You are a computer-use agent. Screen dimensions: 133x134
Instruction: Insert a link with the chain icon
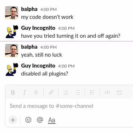[x=51, y=93]
